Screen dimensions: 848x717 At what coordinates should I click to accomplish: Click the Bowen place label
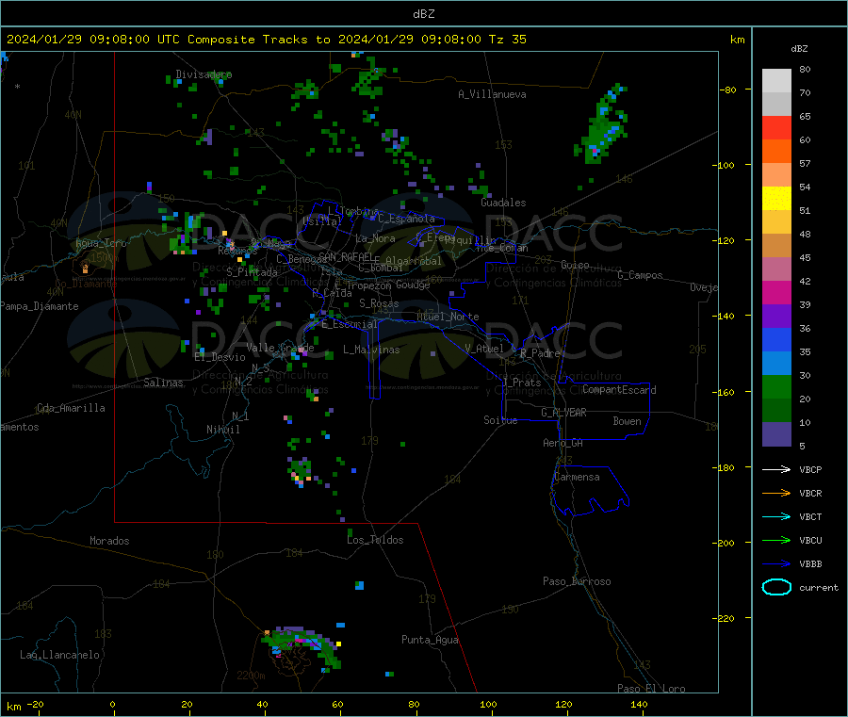click(627, 421)
